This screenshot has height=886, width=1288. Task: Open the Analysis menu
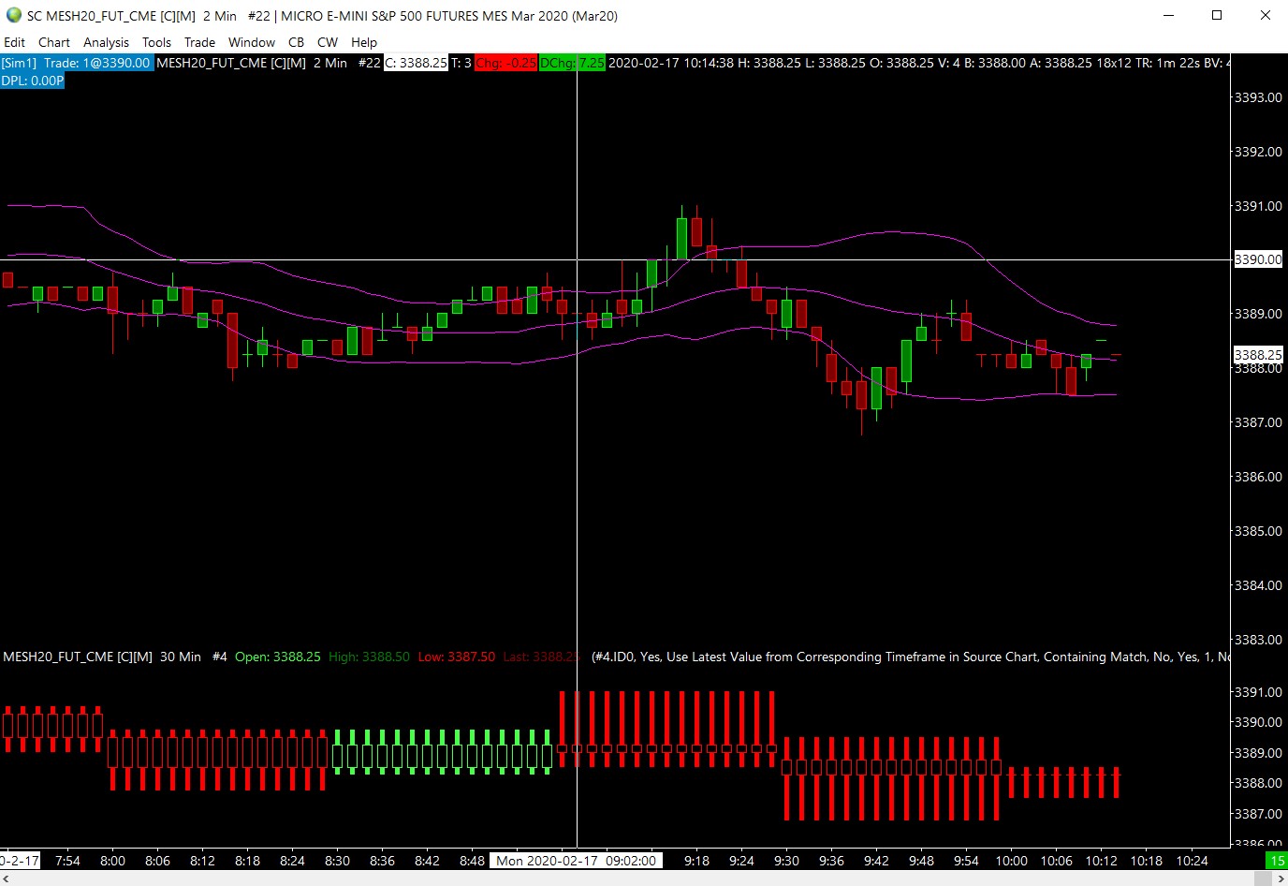coord(106,42)
